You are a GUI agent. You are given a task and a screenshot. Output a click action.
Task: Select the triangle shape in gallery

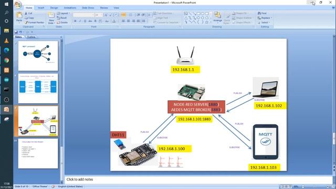[186, 18]
